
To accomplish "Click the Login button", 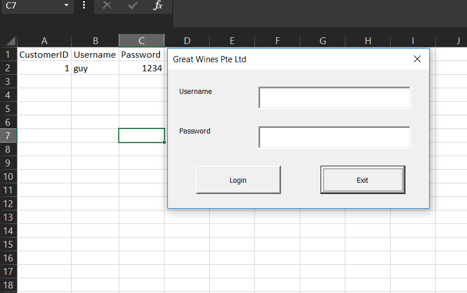I will [238, 180].
